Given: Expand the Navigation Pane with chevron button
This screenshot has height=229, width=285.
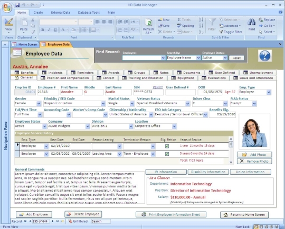Looking at the screenshot, I should (5, 45).
